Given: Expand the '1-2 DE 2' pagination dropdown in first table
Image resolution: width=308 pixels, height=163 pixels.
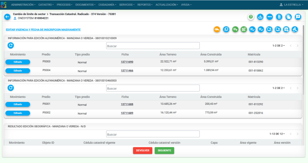Looking at the screenshot, I should (x=279, y=46).
